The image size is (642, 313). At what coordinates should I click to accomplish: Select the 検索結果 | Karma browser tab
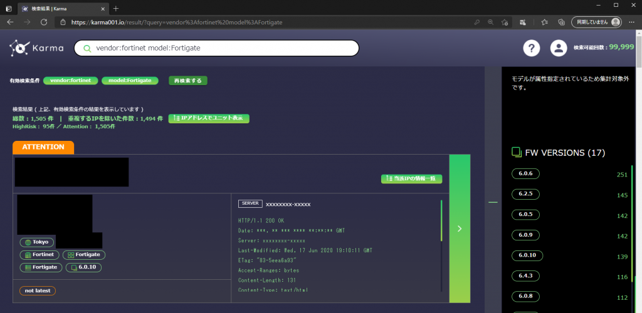[63, 8]
